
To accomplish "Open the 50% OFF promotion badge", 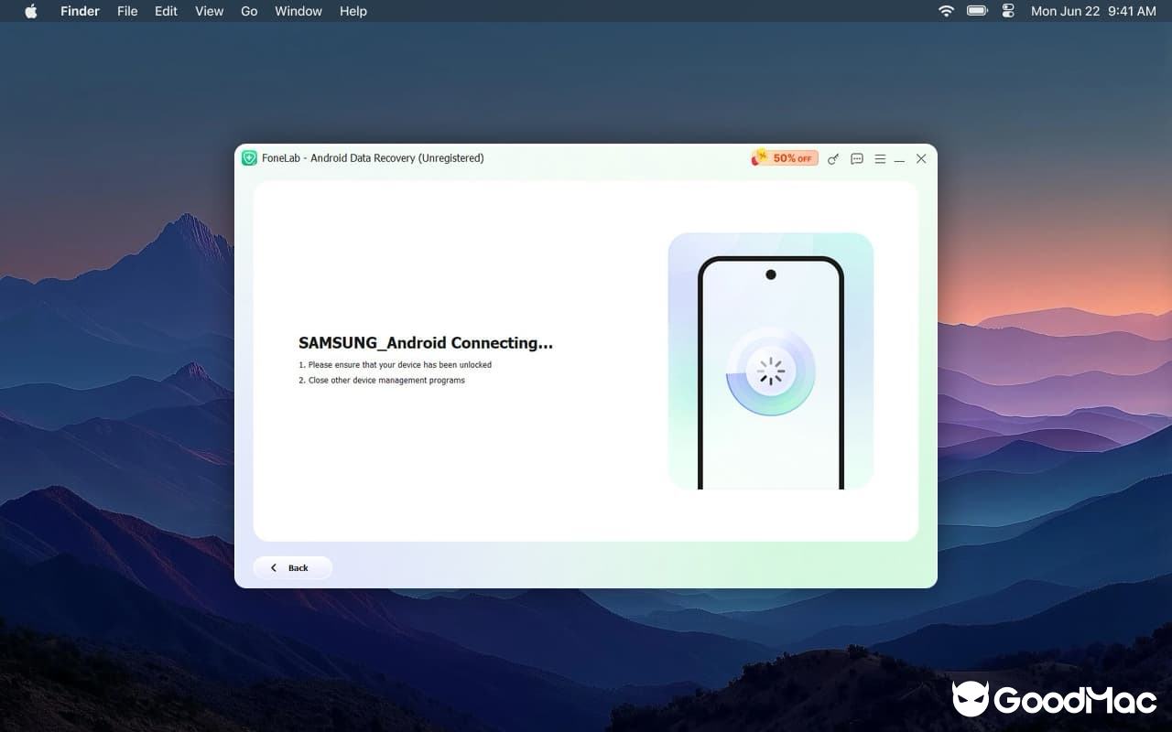I will point(785,158).
